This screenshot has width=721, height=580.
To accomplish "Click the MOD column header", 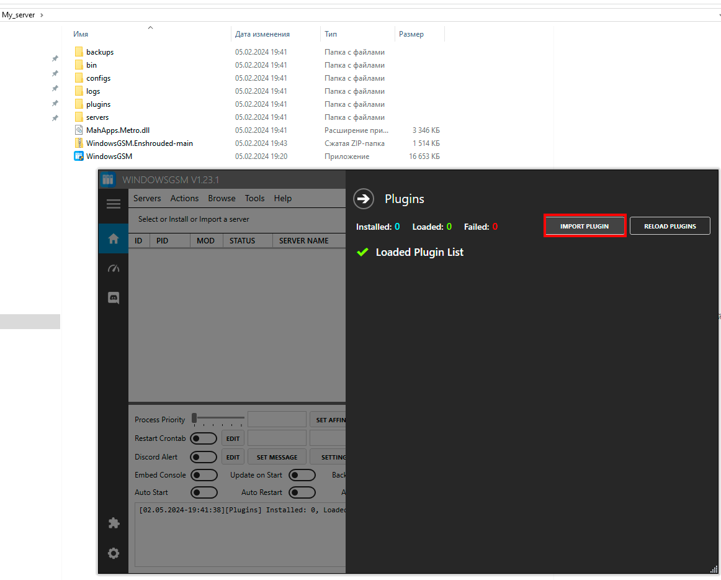I will [x=207, y=241].
